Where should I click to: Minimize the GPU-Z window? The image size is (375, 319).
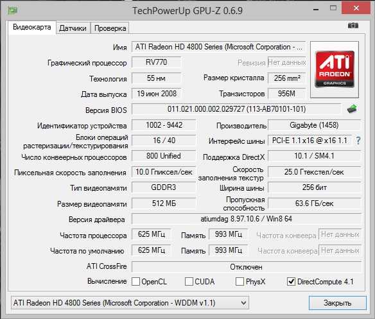point(316,10)
